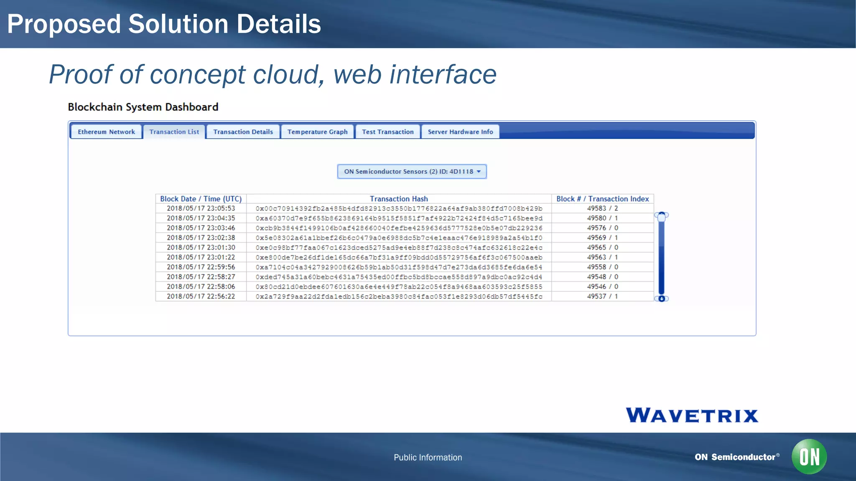Click transaction hash starting 0xded745a3

tap(399, 277)
